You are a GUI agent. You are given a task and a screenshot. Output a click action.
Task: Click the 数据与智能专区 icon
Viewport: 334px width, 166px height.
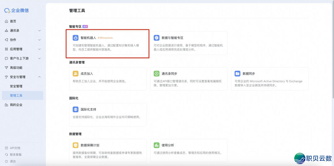(157, 38)
